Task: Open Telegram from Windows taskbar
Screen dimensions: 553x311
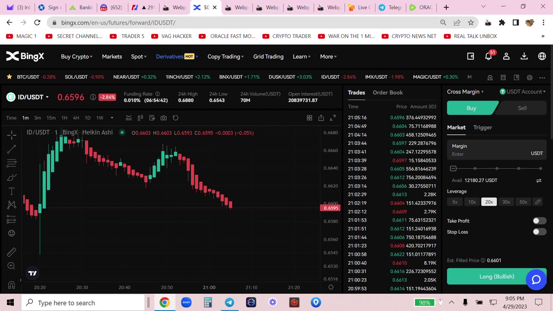Action: tap(229, 302)
